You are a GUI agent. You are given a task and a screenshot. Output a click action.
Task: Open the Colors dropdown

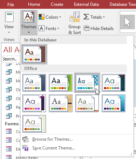coord(50,17)
